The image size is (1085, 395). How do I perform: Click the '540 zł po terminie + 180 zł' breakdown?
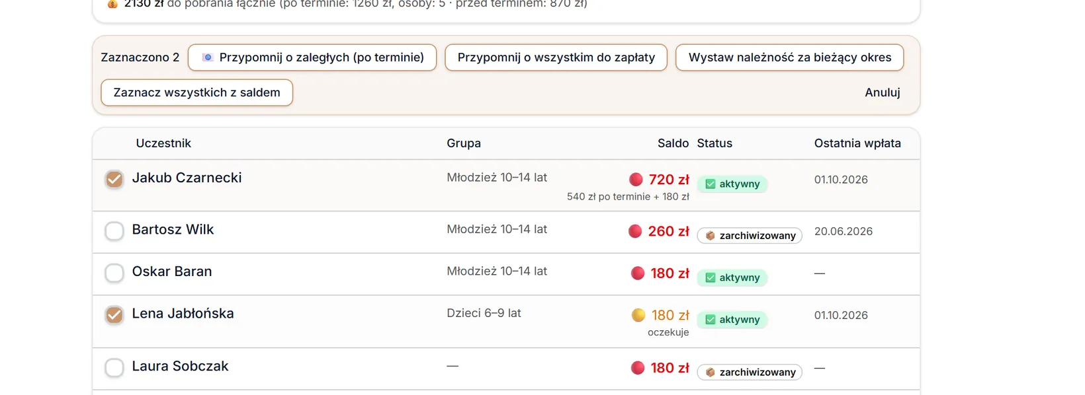point(628,197)
